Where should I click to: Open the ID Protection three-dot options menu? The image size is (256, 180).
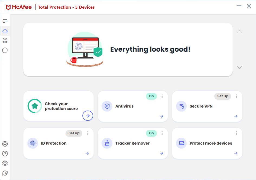pos(88,133)
